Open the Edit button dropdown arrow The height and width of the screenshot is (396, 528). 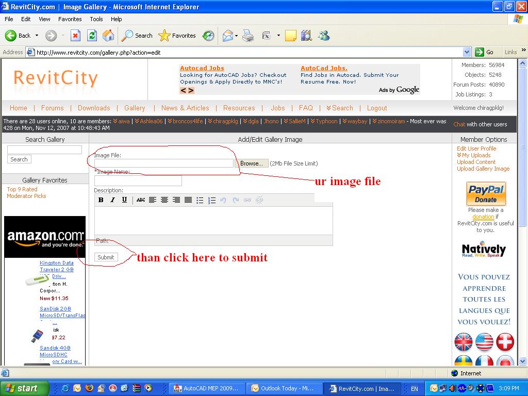coord(278,36)
